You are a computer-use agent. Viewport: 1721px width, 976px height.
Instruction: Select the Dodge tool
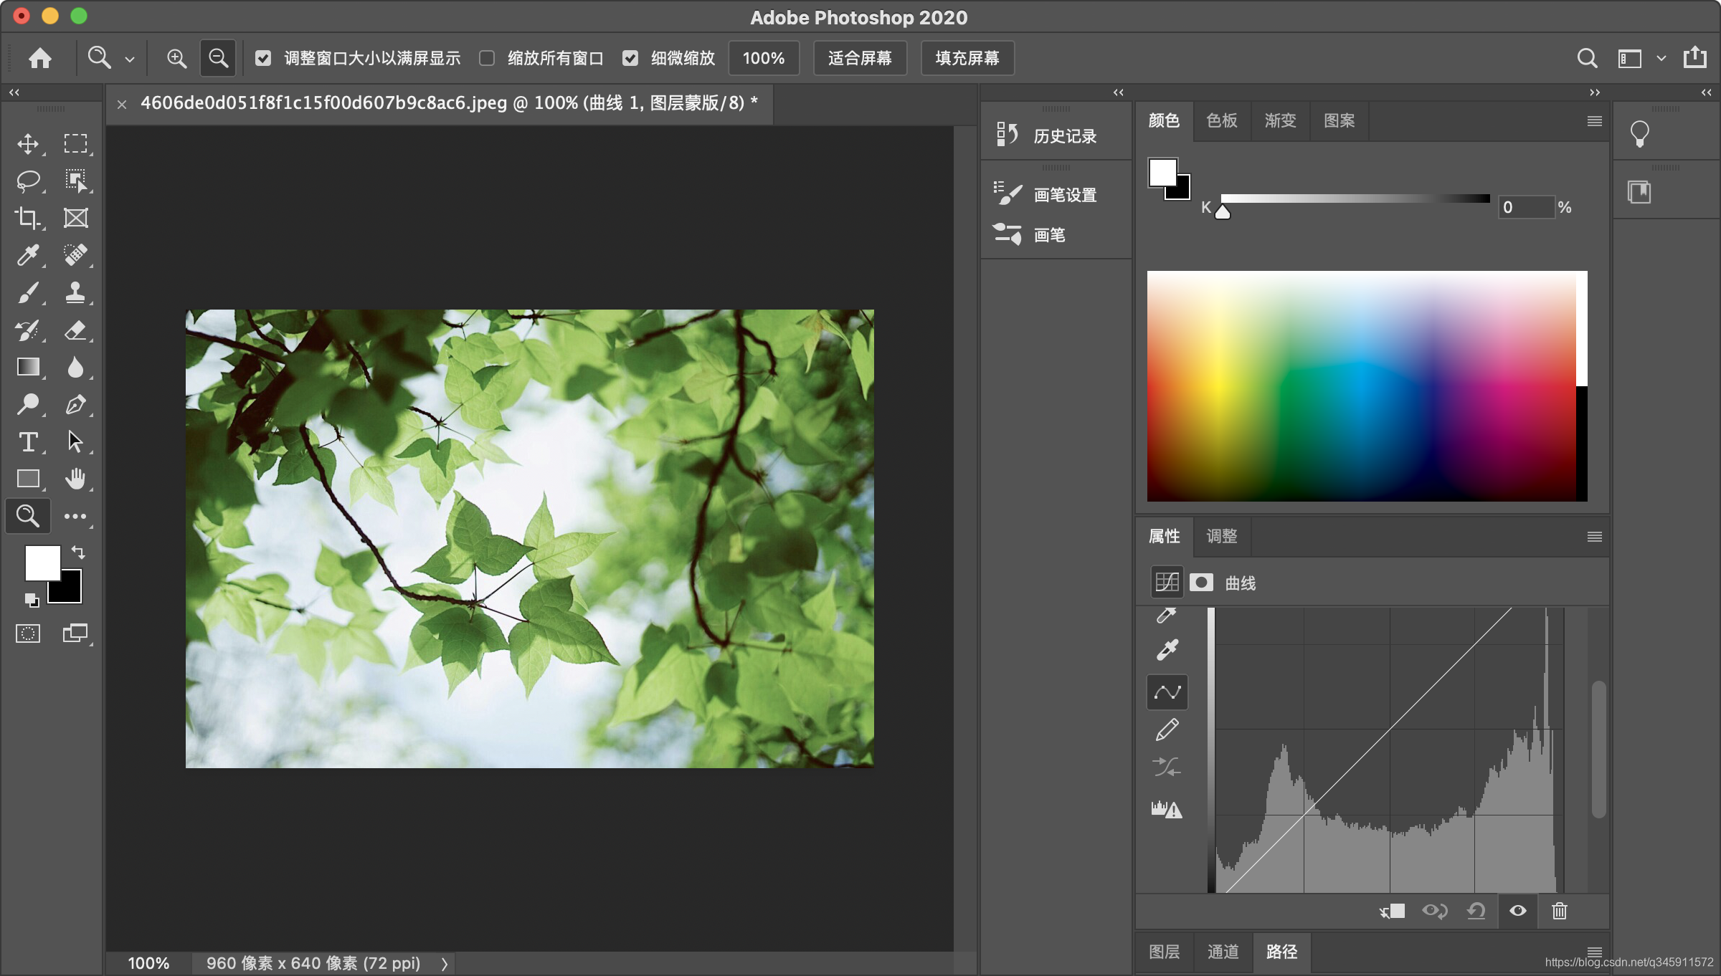(28, 404)
